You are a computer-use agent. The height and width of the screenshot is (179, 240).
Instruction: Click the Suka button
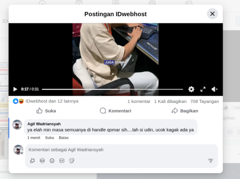tap(46, 111)
